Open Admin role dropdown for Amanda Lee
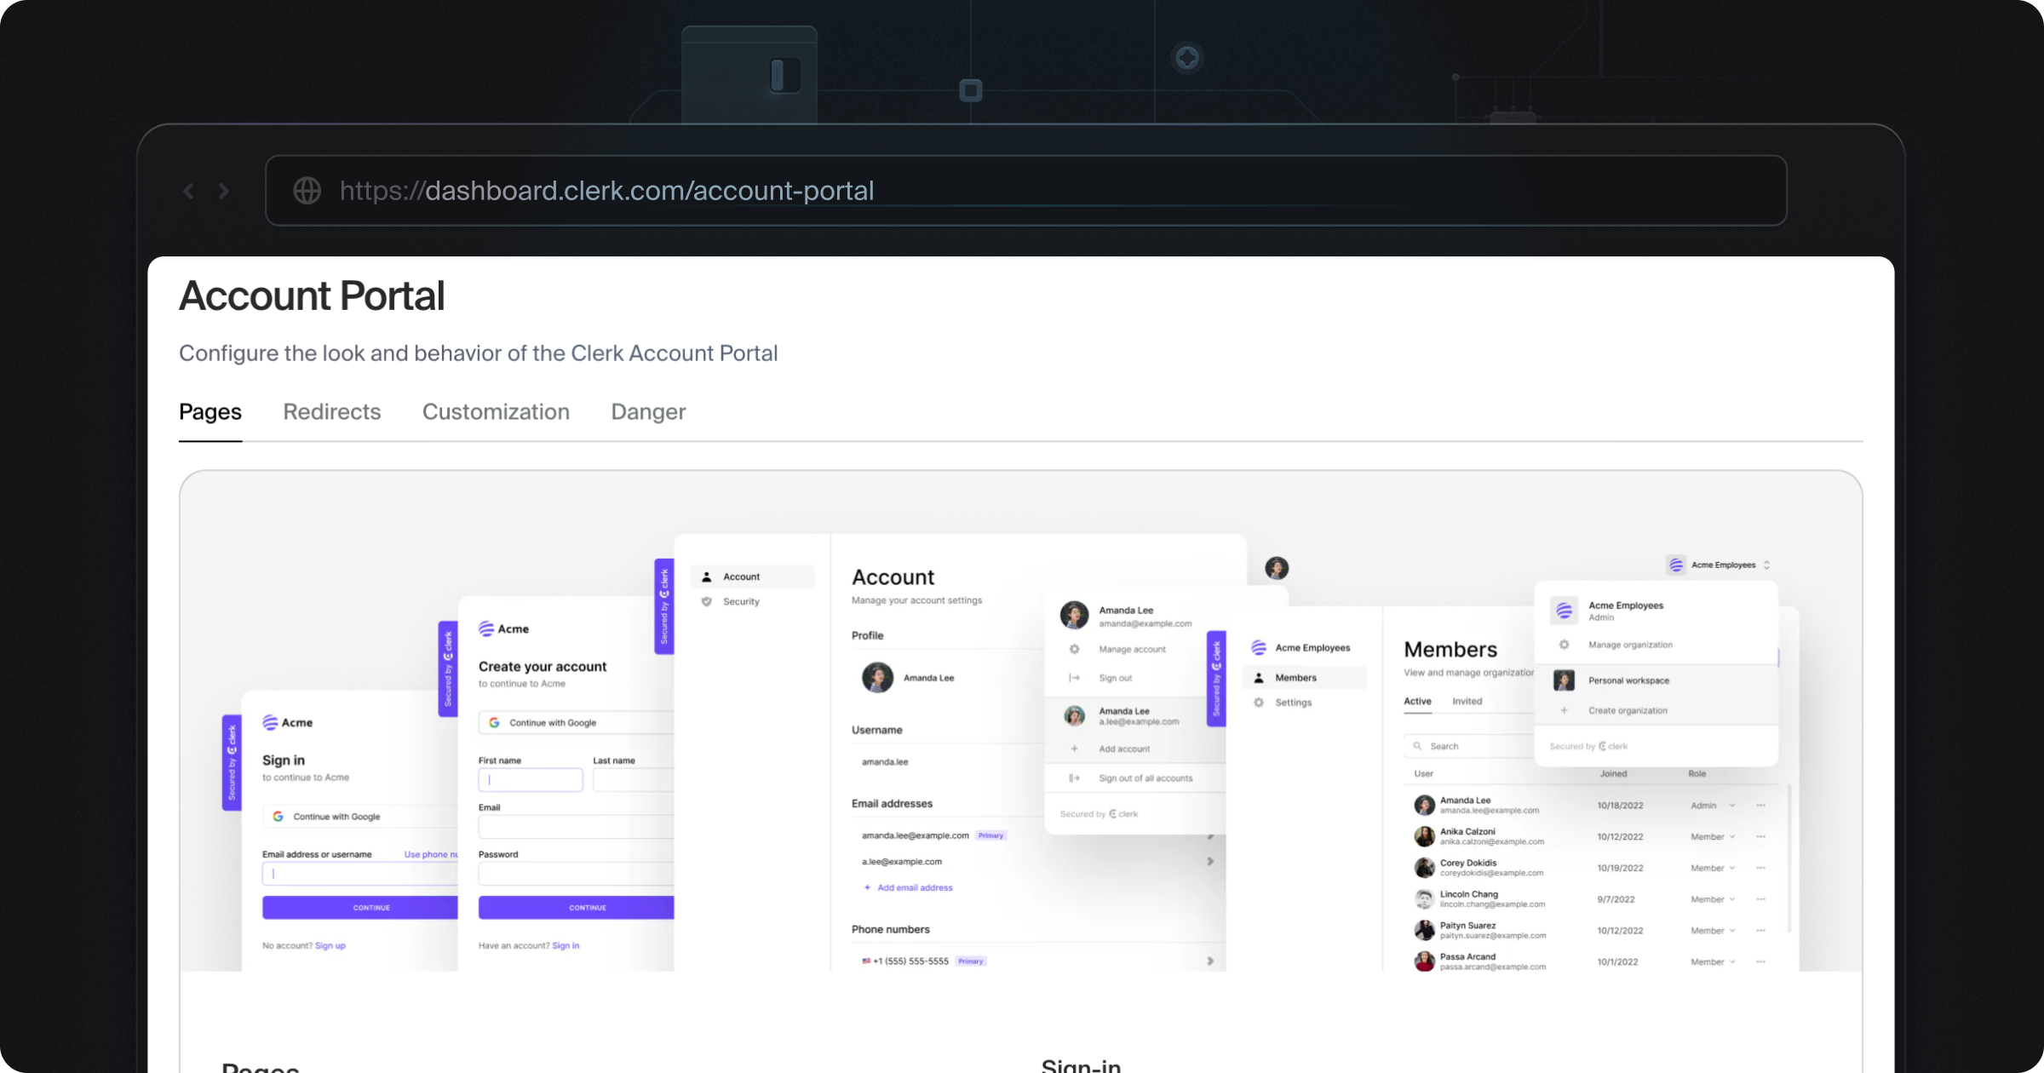Screen dimensions: 2044x1073 [1713, 806]
